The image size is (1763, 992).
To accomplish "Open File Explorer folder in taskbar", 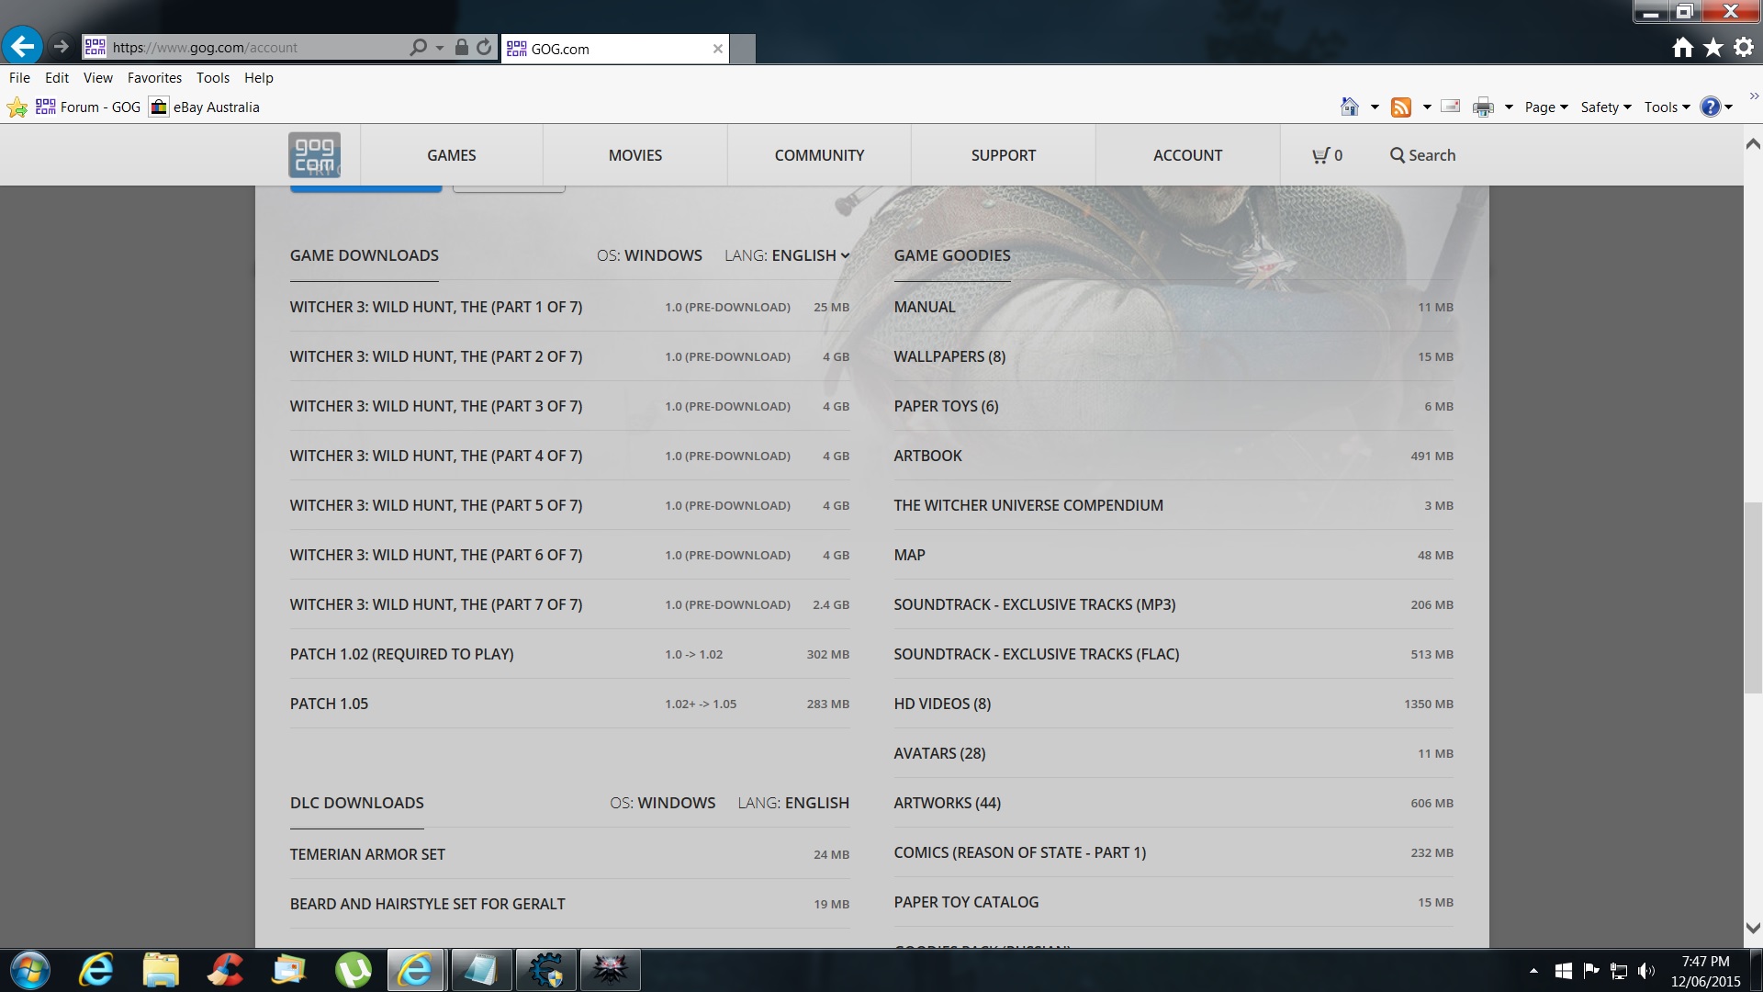I will pyautogui.click(x=161, y=970).
